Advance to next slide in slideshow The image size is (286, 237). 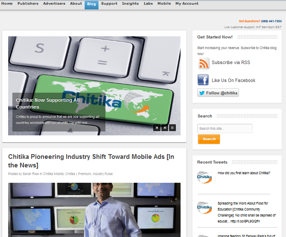(x=165, y=128)
